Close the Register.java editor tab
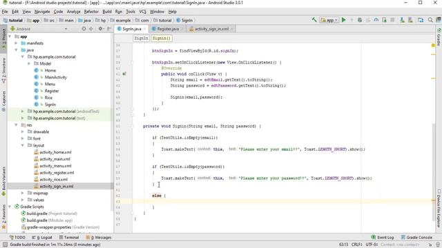 tap(182, 29)
